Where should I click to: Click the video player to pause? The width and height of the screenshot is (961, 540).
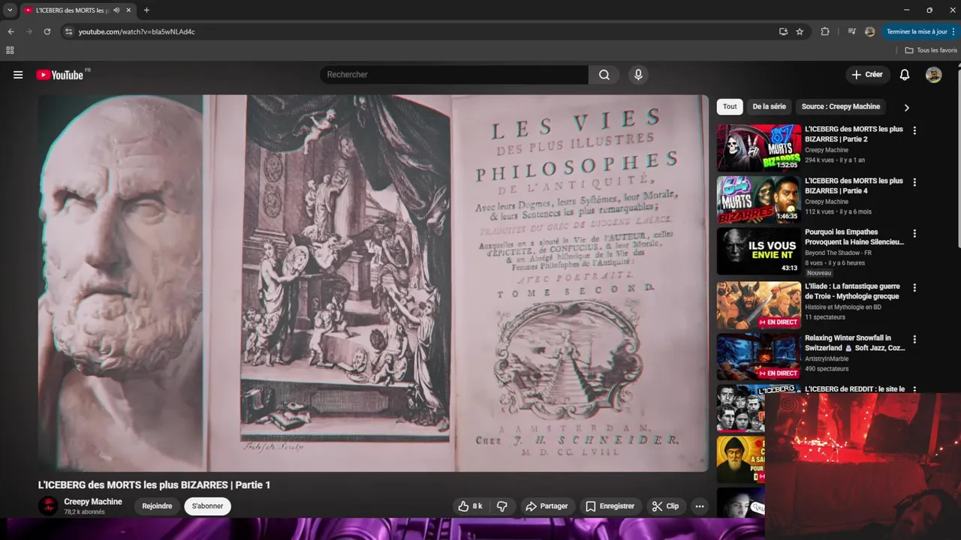(x=373, y=283)
